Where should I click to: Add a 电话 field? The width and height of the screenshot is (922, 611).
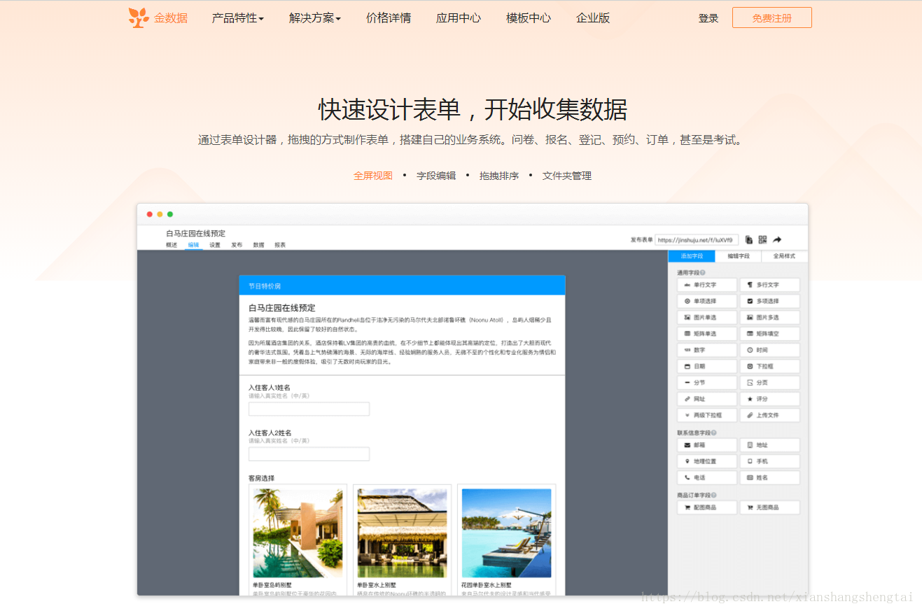(x=707, y=477)
